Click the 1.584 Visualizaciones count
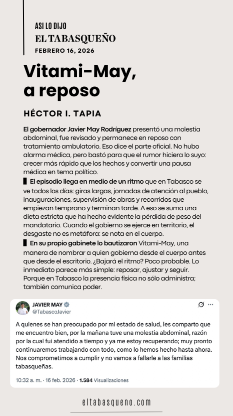Viewport: 233px width, 416px height. (104, 380)
